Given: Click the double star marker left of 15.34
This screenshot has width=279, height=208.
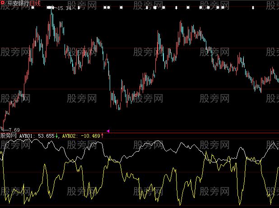Looking at the screenshot, I should click(49, 8).
